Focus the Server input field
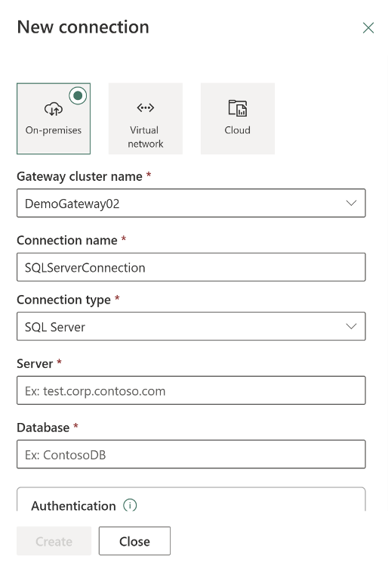The image size is (388, 566). (x=191, y=390)
